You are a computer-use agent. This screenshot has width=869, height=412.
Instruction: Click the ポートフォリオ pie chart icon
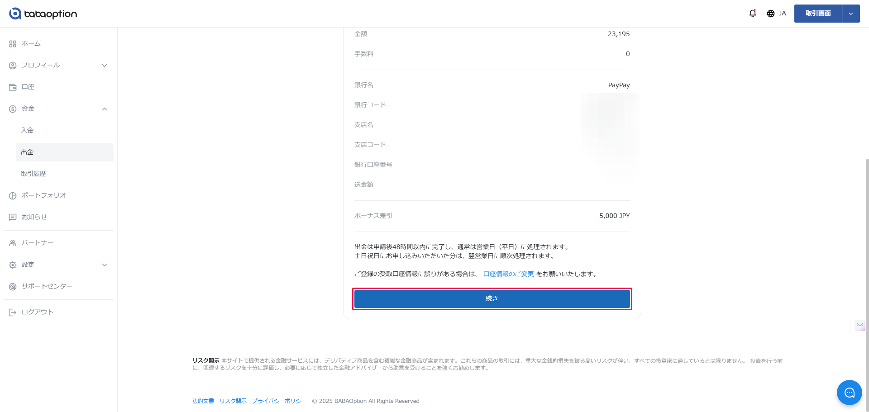(13, 196)
